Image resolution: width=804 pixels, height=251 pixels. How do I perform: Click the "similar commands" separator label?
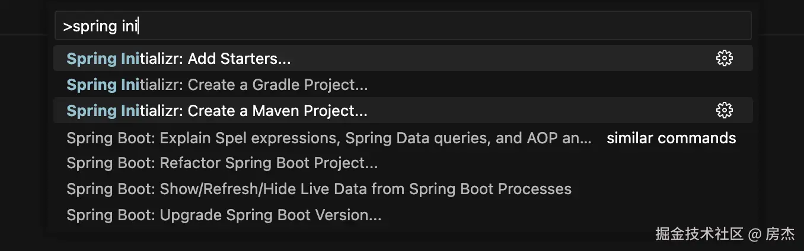[x=671, y=138]
